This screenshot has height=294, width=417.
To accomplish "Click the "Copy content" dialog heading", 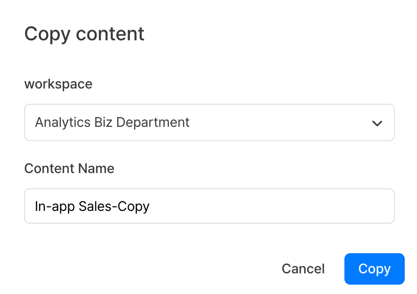I will tap(84, 34).
